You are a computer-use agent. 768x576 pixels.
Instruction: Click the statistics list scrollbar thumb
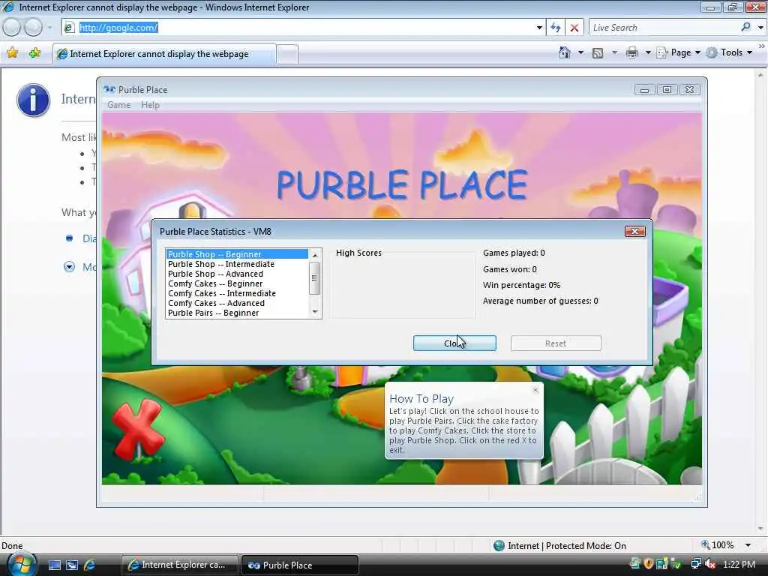[x=315, y=278]
